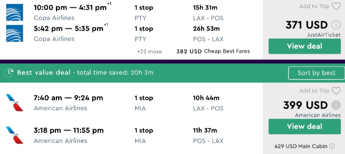Click info icon beside 371 USD price
The height and width of the screenshot is (154, 345).
pyautogui.click(x=335, y=25)
